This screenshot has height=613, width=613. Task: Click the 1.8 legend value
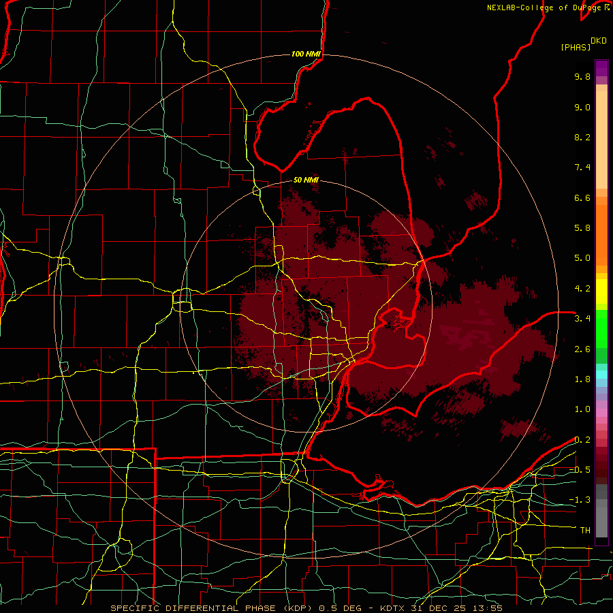pyautogui.click(x=582, y=379)
